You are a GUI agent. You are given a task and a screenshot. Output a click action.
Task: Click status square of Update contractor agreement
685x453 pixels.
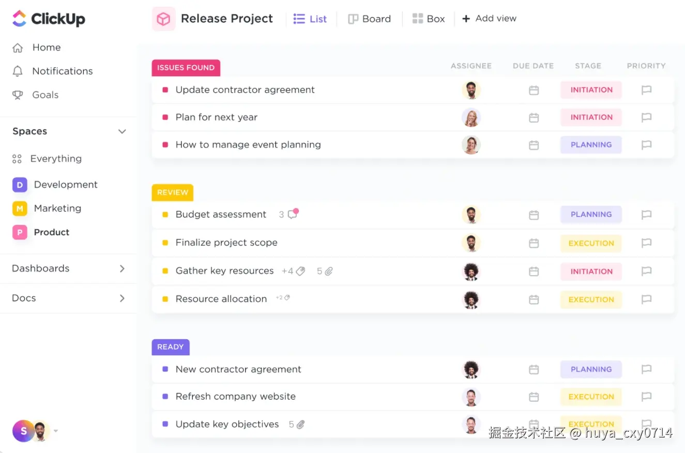(165, 90)
